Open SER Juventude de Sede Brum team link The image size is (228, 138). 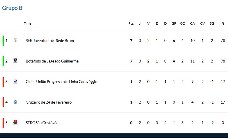coord(50,41)
